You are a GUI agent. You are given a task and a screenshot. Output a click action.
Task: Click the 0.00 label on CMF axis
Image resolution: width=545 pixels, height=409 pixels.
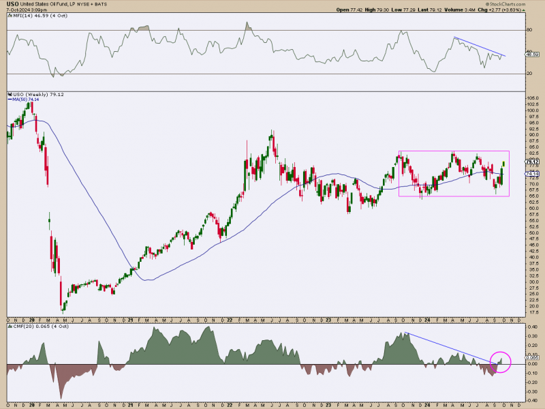coord(533,364)
